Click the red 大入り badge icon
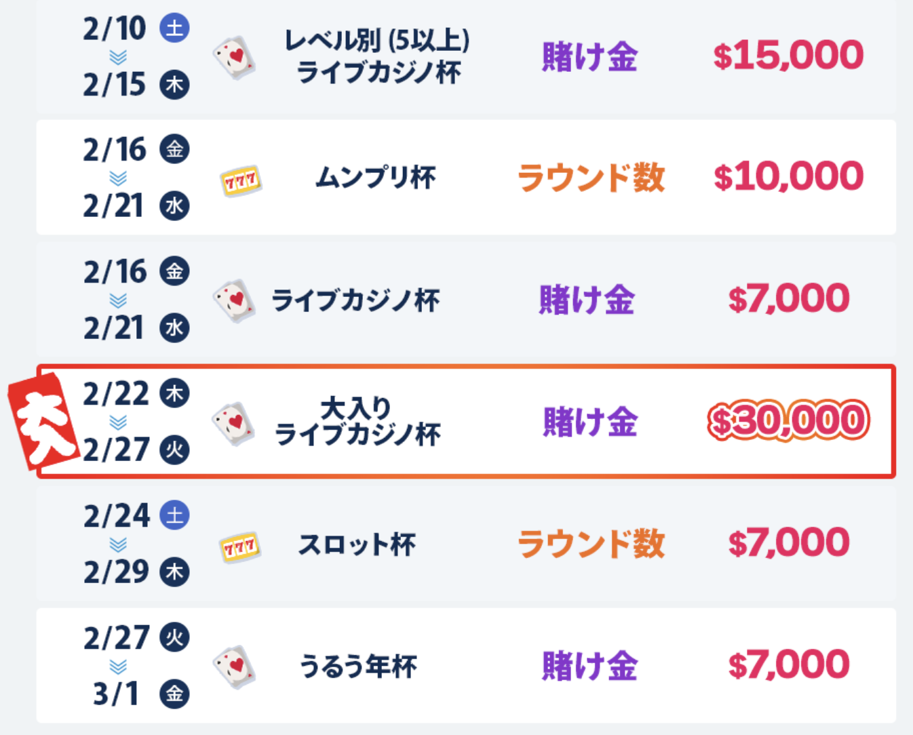Viewport: 913px width, 735px height. pos(44,421)
